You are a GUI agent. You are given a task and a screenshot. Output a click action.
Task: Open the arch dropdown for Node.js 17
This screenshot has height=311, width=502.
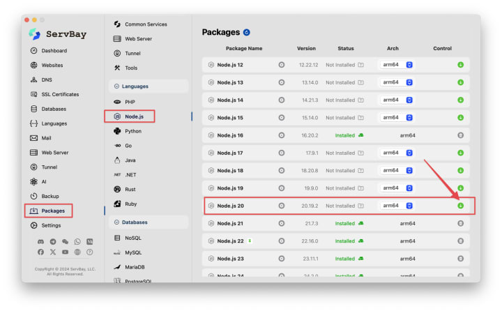point(397,153)
